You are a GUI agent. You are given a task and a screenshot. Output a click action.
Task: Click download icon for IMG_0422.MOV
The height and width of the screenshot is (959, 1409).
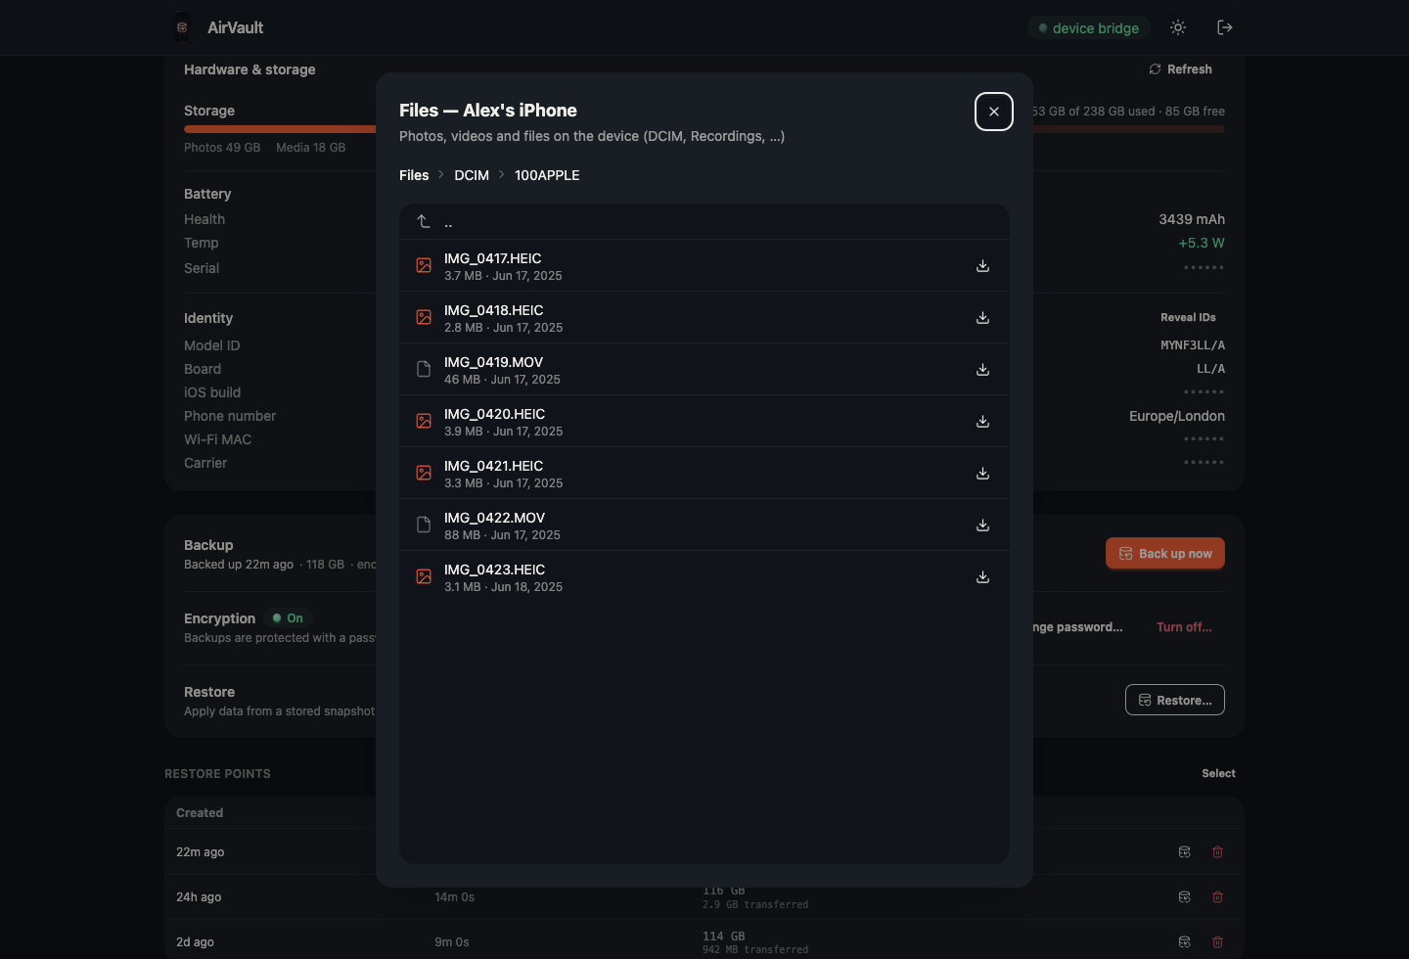pos(982,525)
